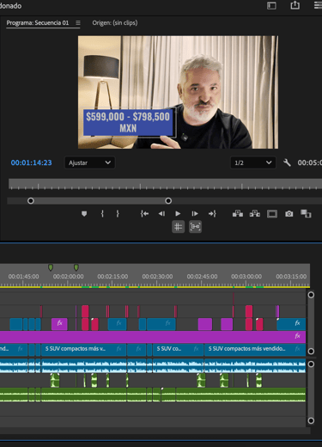Viewport: 322px width, 447px height.
Task: Open the comparison view icon
Action: 306,214
